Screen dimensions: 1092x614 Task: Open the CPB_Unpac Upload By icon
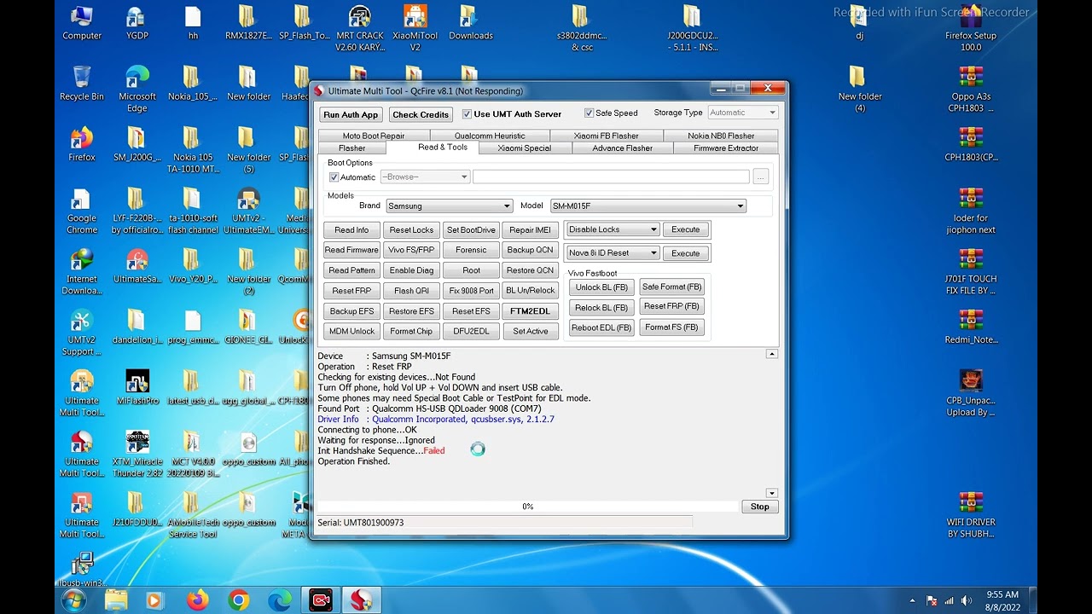(971, 393)
